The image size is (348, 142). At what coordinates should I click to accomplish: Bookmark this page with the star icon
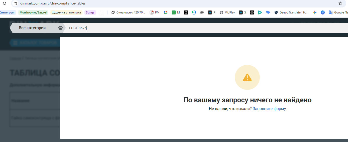(340, 3)
